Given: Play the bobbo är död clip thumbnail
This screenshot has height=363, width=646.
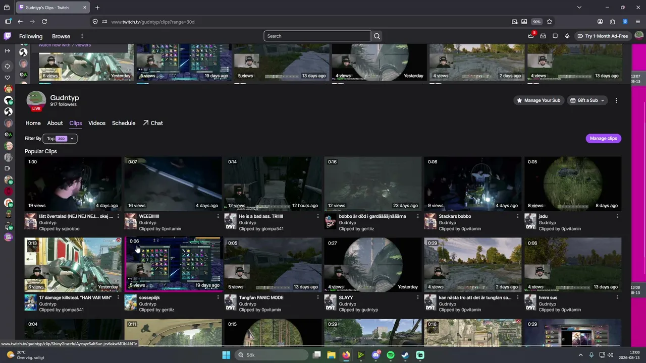Looking at the screenshot, I should [x=373, y=184].
